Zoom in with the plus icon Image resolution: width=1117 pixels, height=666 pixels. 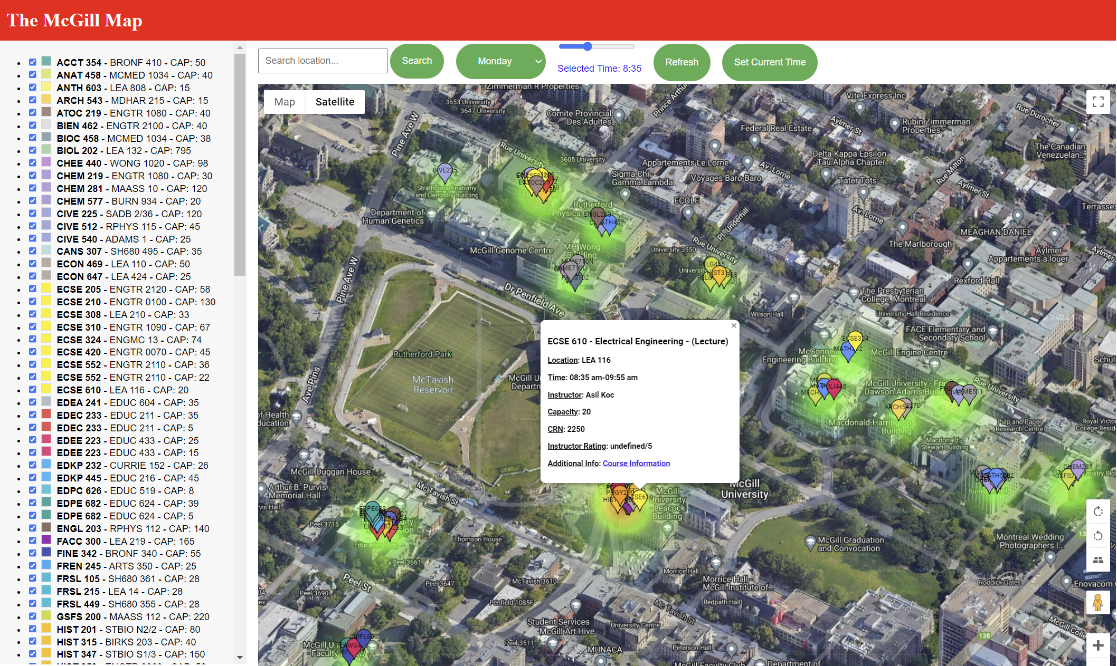click(1098, 645)
